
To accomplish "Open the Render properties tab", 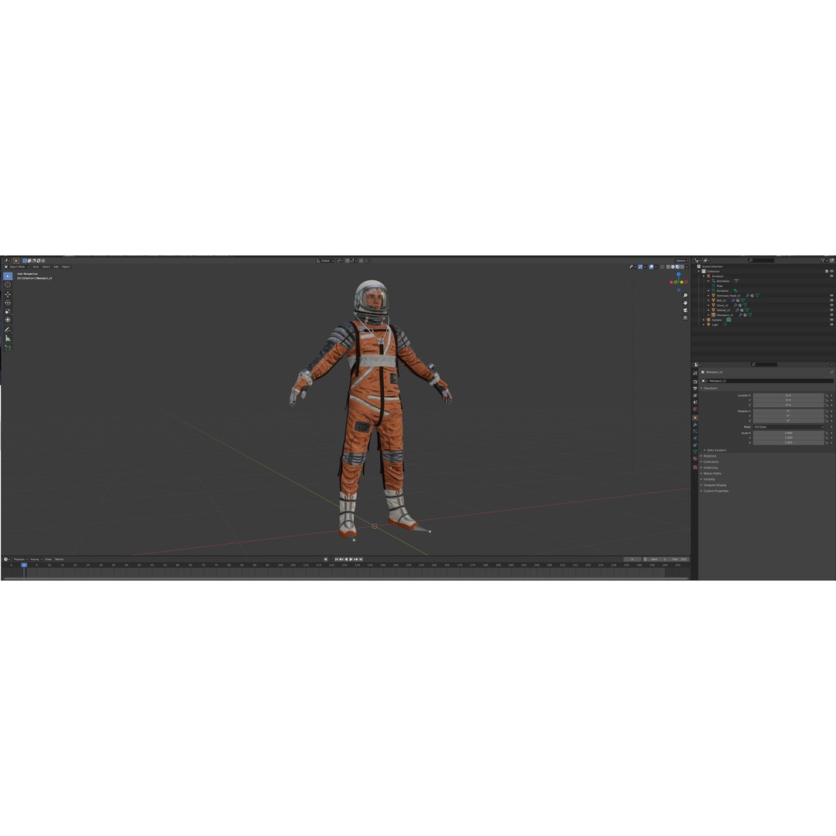I will (695, 382).
